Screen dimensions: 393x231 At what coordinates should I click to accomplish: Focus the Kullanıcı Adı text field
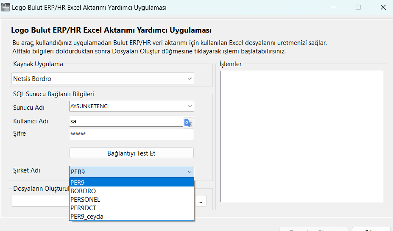pos(125,121)
